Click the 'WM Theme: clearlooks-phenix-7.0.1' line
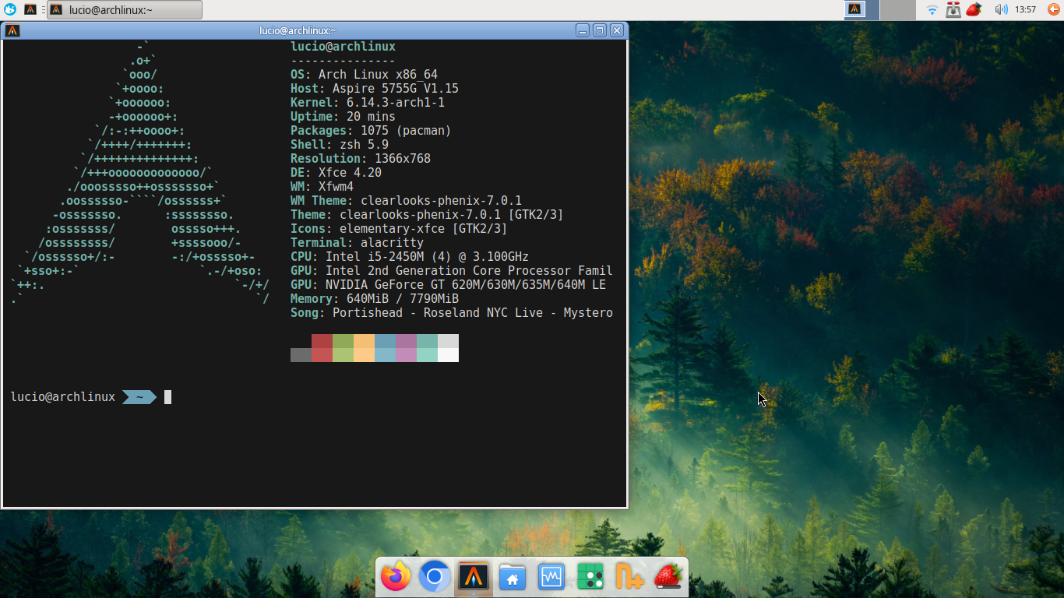This screenshot has height=598, width=1064. (406, 201)
